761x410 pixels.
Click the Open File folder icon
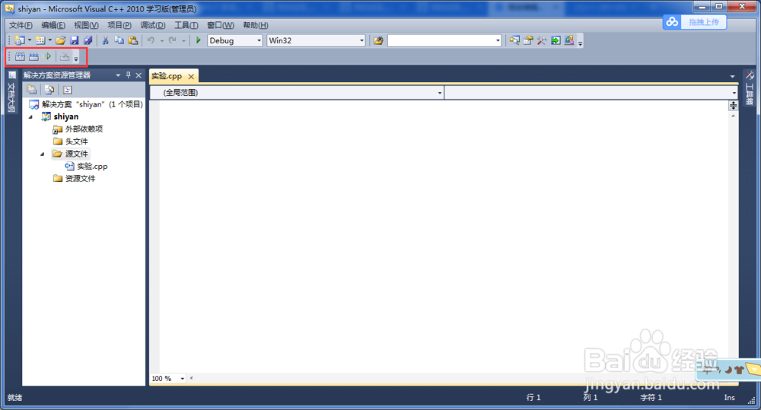pos(61,40)
